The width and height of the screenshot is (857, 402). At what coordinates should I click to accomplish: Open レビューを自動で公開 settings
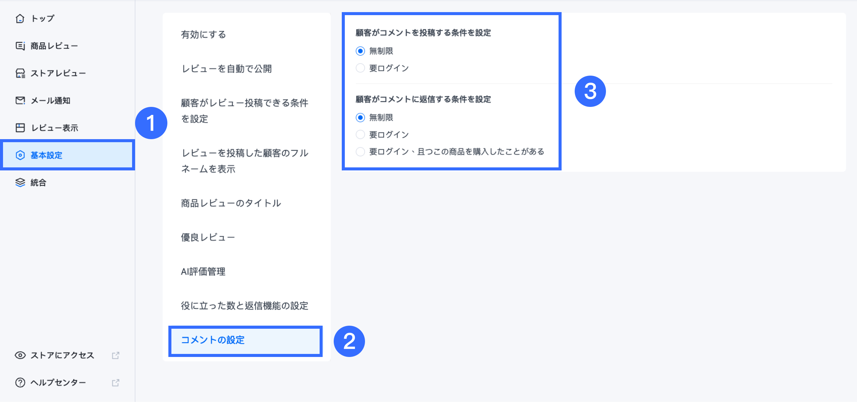pos(227,69)
